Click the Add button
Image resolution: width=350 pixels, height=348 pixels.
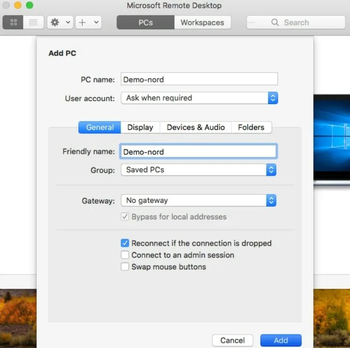click(x=281, y=340)
